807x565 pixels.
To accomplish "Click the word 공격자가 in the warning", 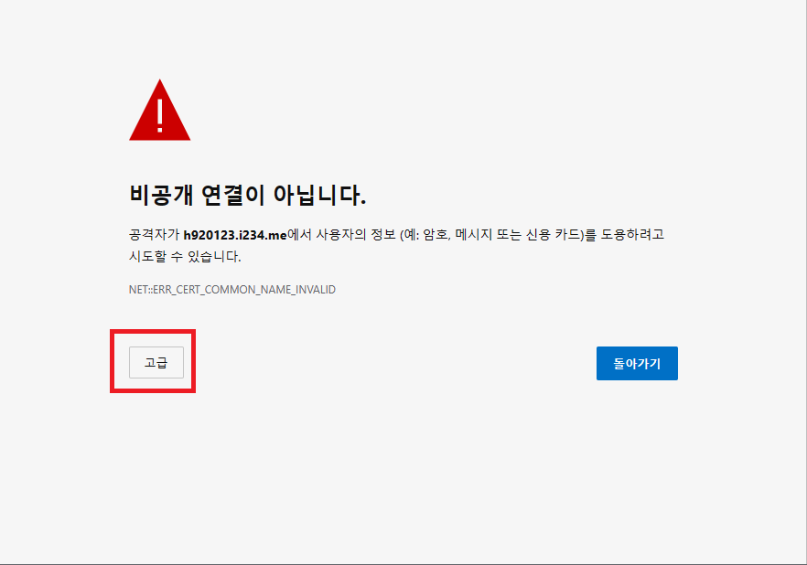I will coord(155,235).
